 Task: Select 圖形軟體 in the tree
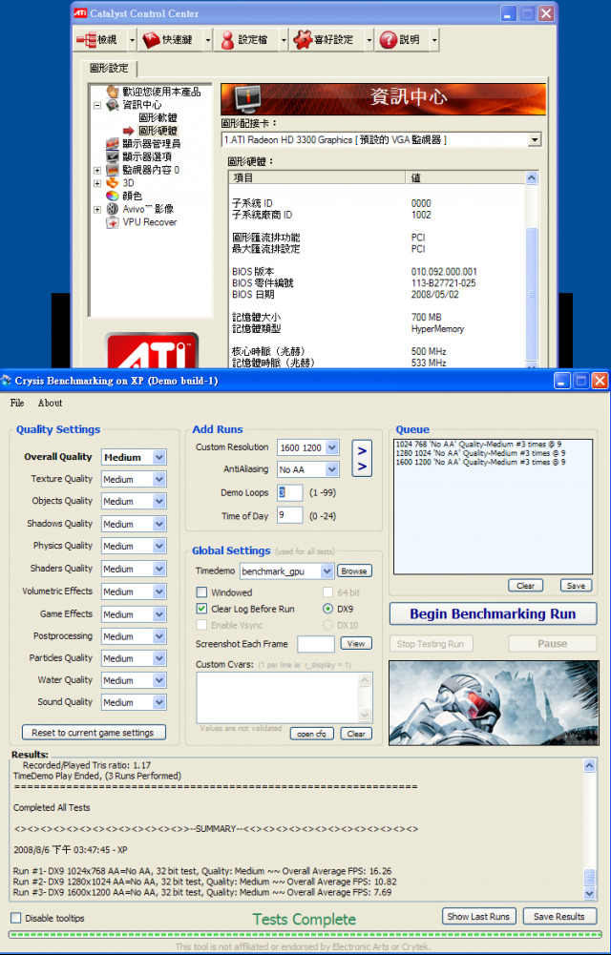158,117
